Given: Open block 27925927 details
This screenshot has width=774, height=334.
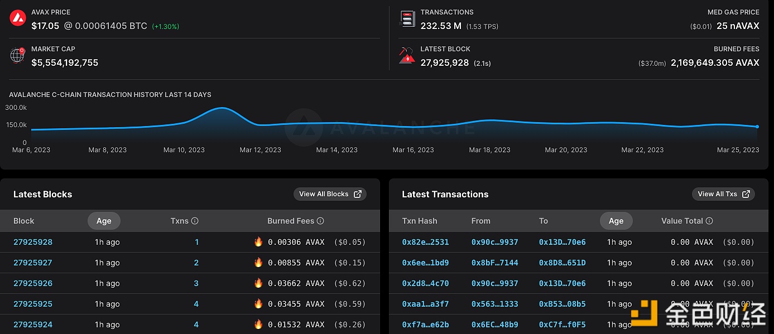Looking at the screenshot, I should pyautogui.click(x=33, y=263).
